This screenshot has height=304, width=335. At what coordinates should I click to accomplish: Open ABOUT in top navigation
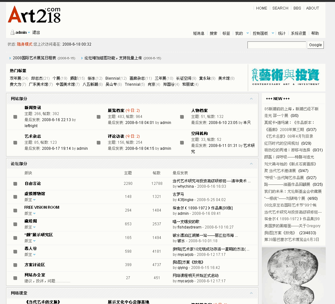coord(313,8)
